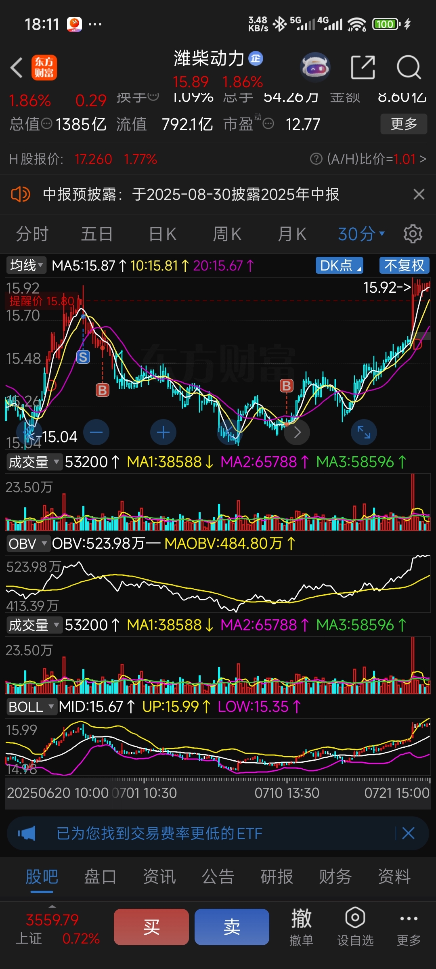Viewport: 436px width, 969px height.
Task: Open the 盘口 tab
Action: tap(101, 877)
